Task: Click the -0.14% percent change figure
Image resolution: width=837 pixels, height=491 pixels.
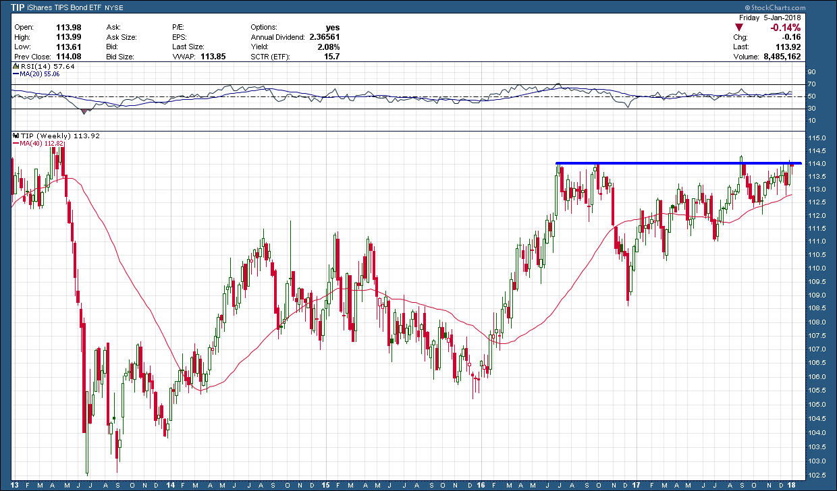Action: point(784,28)
